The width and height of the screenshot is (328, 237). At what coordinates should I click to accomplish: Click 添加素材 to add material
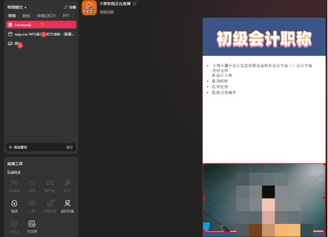(x=18, y=147)
